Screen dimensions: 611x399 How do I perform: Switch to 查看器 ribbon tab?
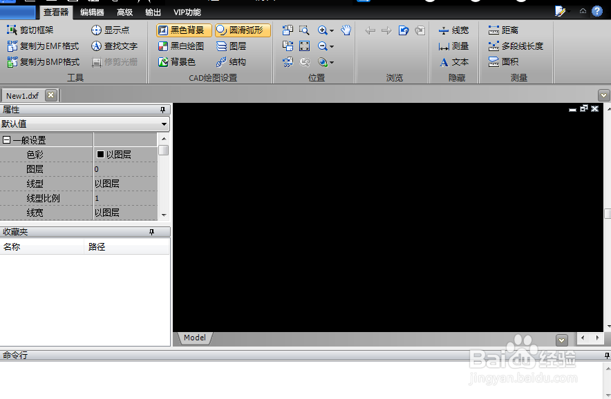click(x=56, y=12)
